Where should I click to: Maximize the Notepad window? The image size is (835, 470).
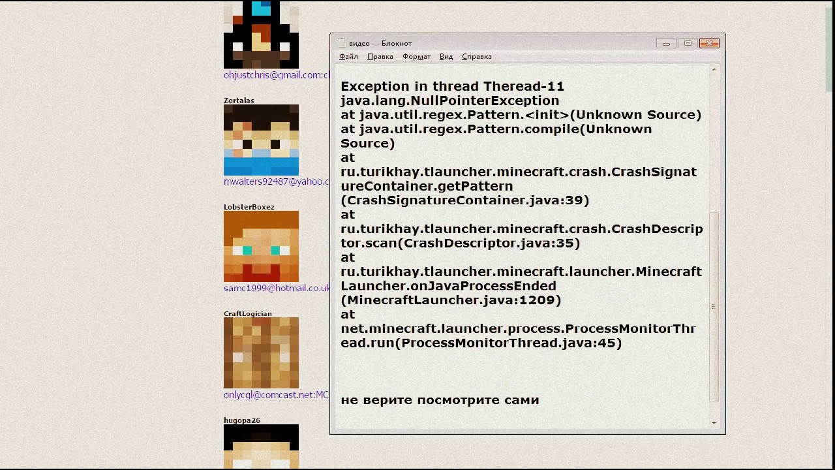tap(688, 43)
